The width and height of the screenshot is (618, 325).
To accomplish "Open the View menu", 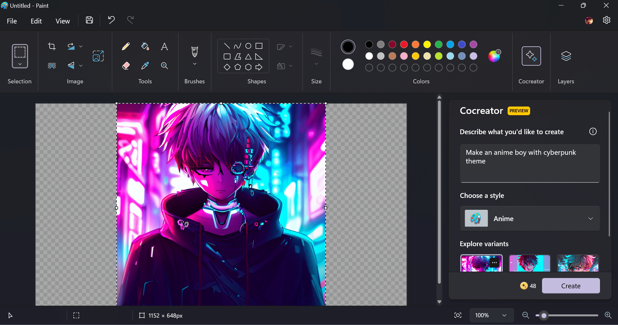I will point(62,21).
